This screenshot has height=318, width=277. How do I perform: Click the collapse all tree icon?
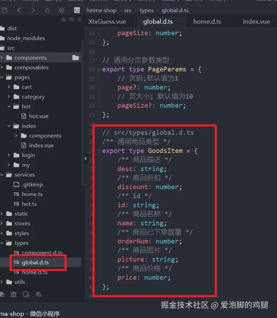[x=71, y=20]
